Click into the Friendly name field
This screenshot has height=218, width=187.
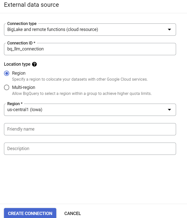click(x=90, y=129)
